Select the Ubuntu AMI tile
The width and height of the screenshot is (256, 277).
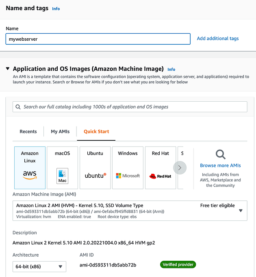tap(95, 168)
